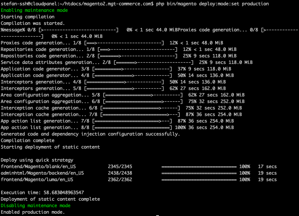Click 'App action list generation... 8/8' line

point(117,128)
